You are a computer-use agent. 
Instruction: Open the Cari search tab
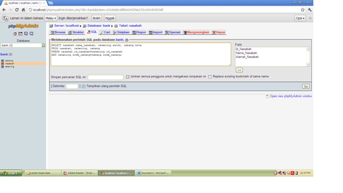105,32
